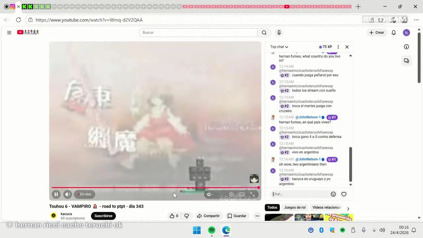Open emoji picker in chat box
The width and height of the screenshot is (423, 238).
[333, 194]
